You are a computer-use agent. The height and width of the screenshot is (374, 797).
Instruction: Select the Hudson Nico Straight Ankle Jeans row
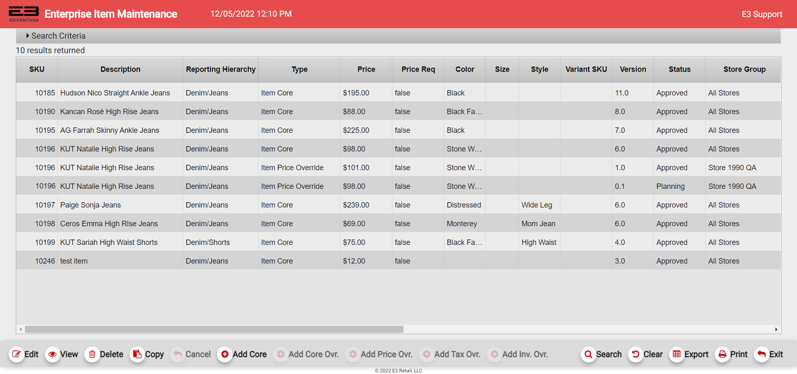click(x=115, y=93)
